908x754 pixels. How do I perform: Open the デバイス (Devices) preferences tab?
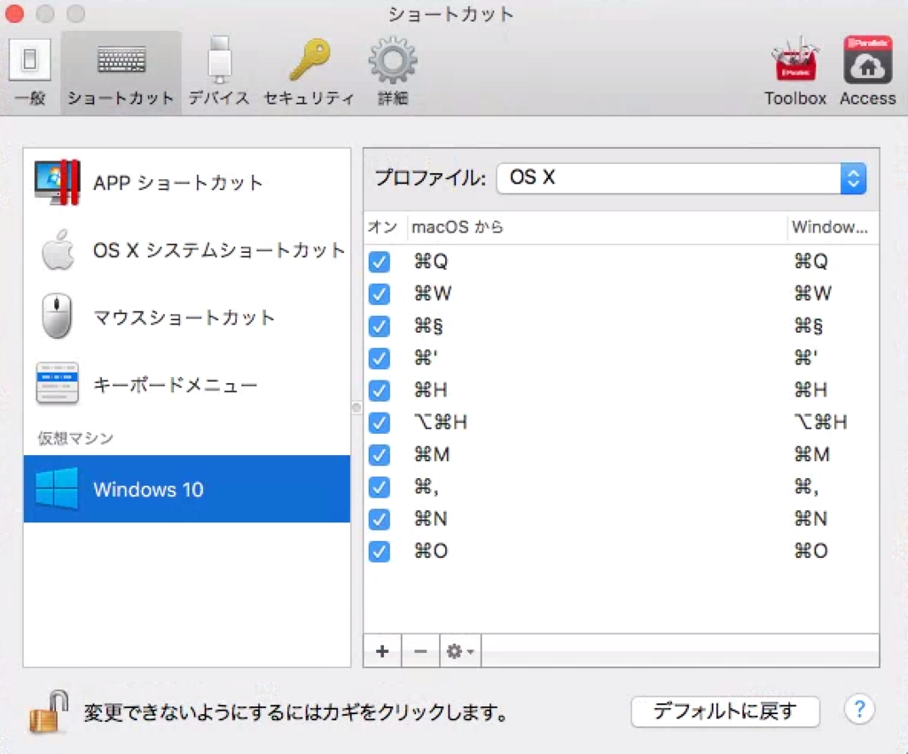pyautogui.click(x=219, y=73)
